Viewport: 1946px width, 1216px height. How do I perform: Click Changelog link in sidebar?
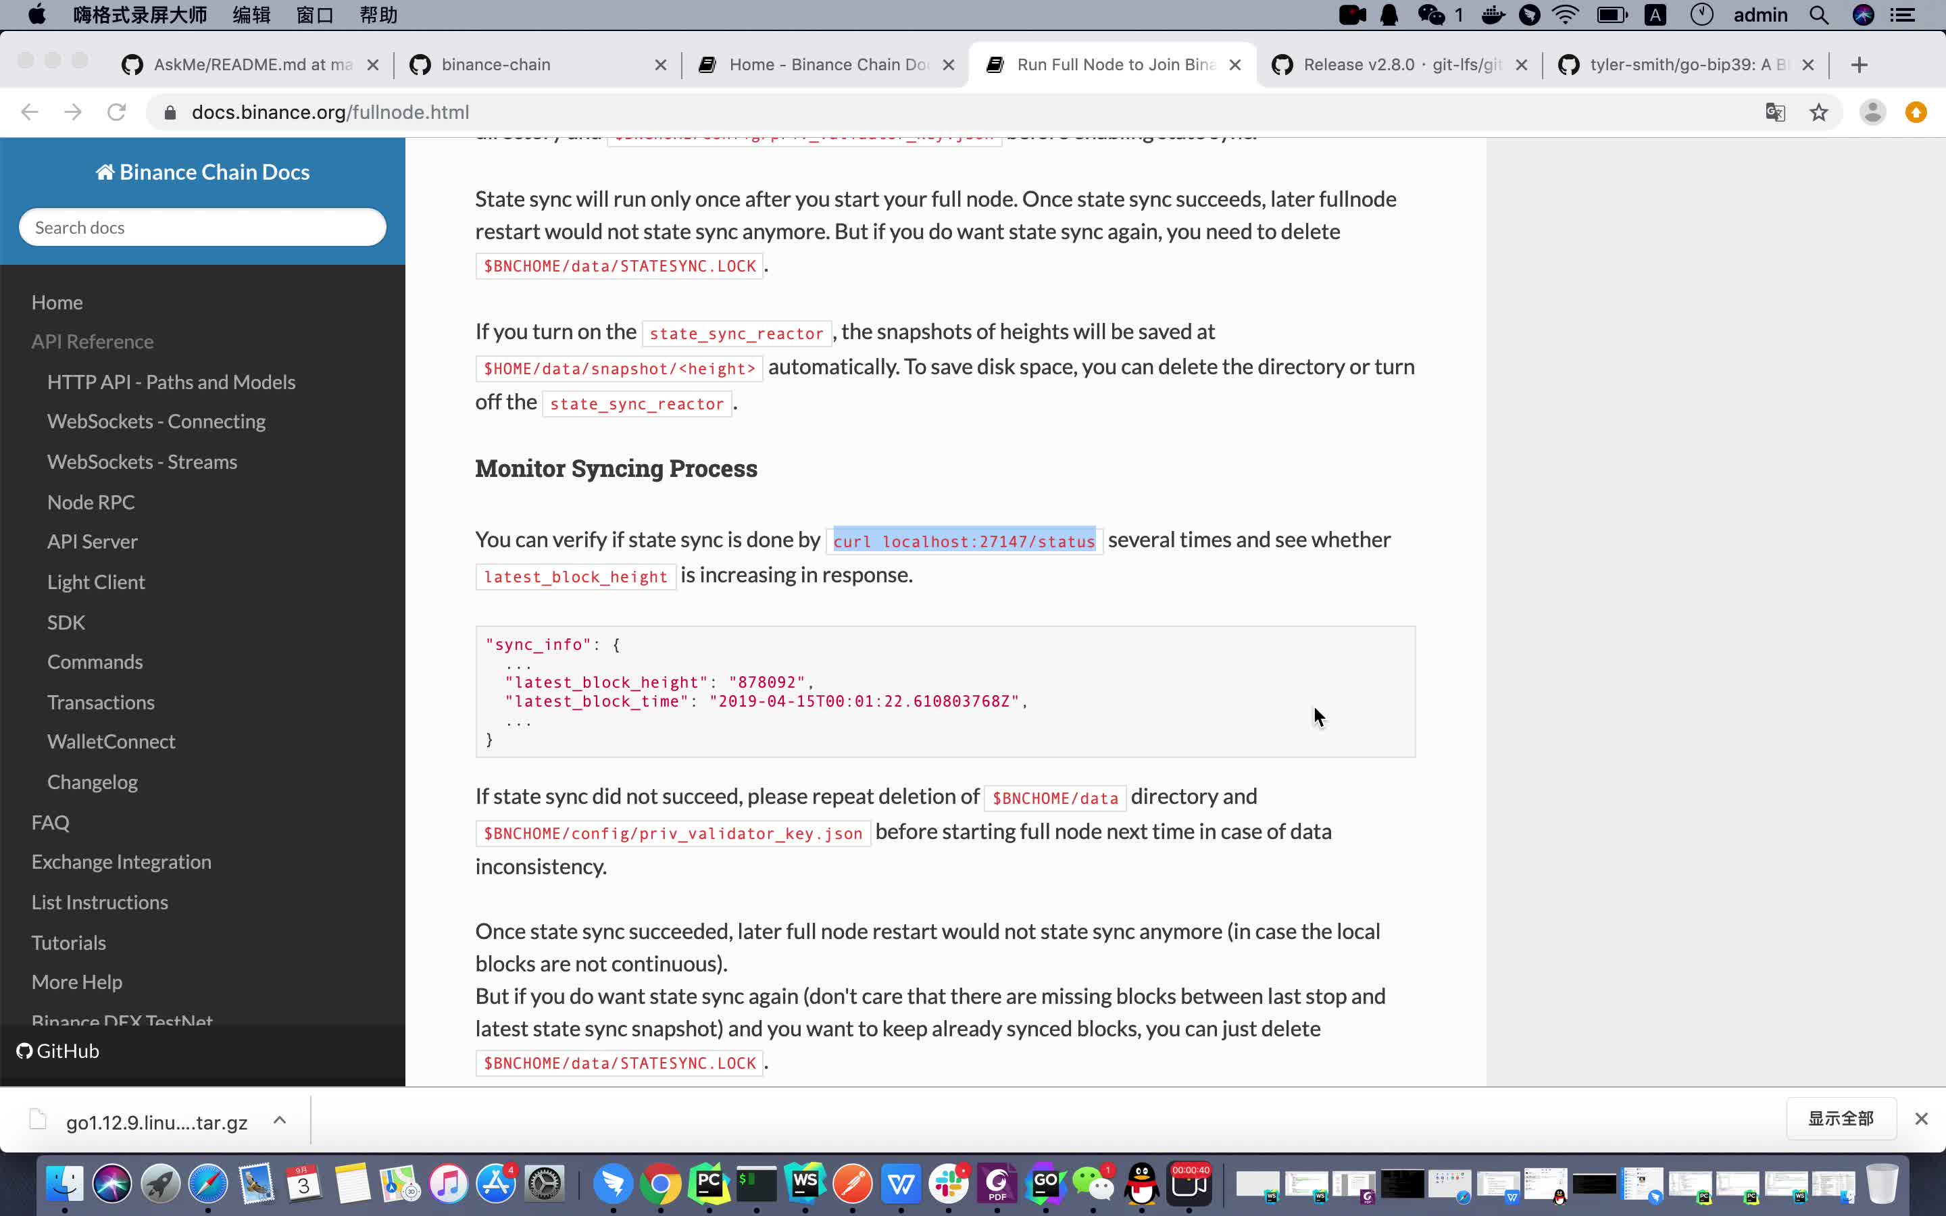[93, 782]
